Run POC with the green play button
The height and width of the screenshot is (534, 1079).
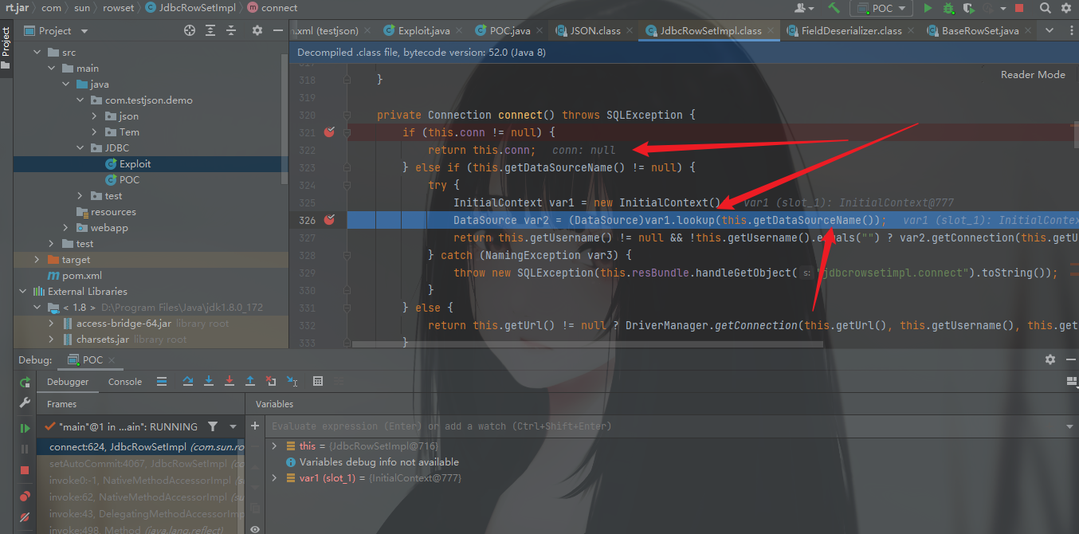tap(928, 8)
